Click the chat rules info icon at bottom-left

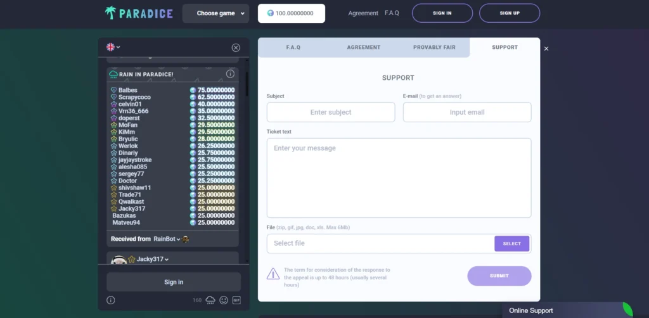click(111, 300)
